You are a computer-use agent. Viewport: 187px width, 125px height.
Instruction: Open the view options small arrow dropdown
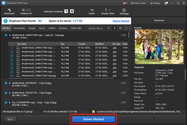pos(130,28)
